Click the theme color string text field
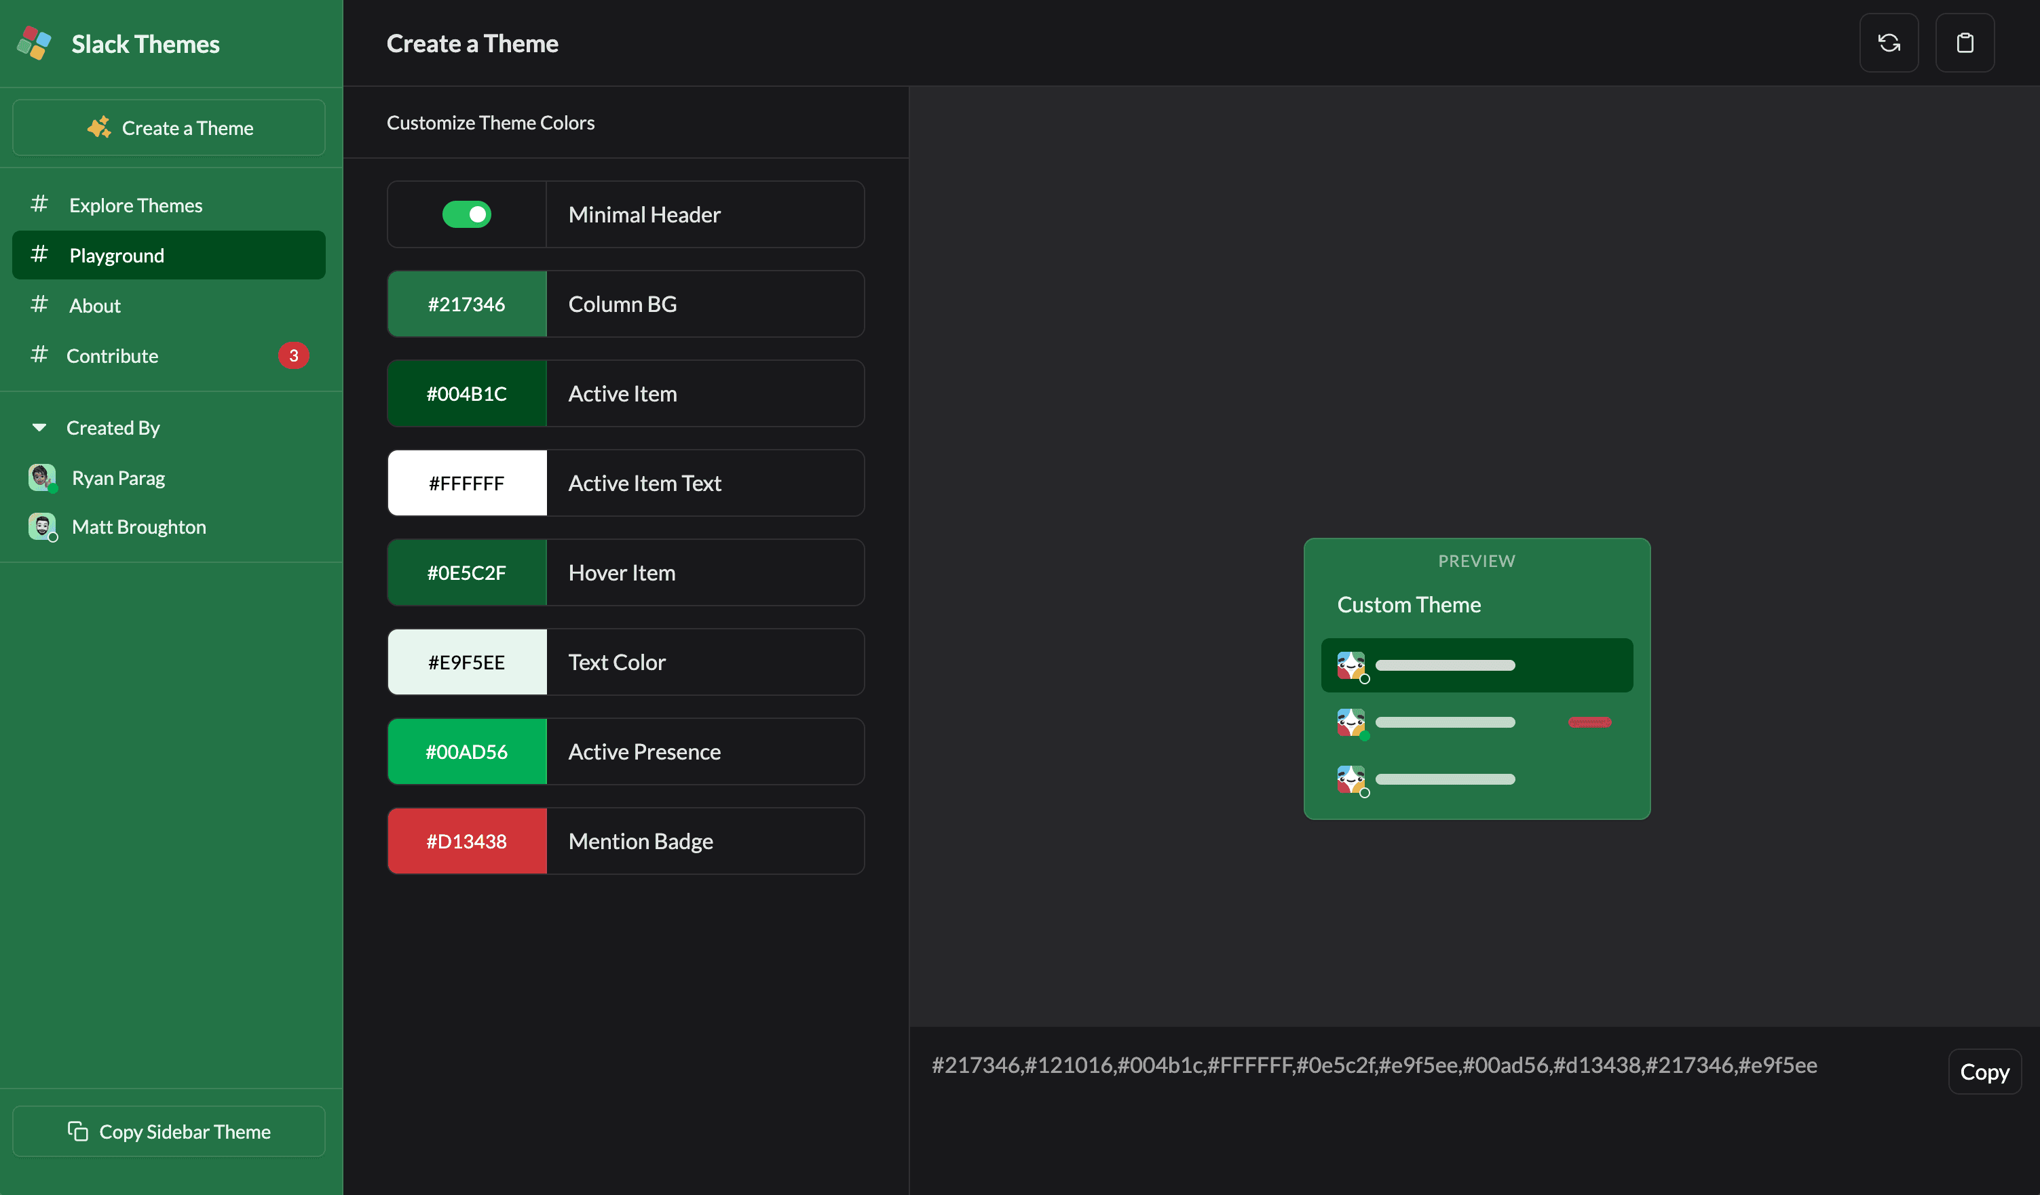2040x1195 pixels. (x=1374, y=1065)
